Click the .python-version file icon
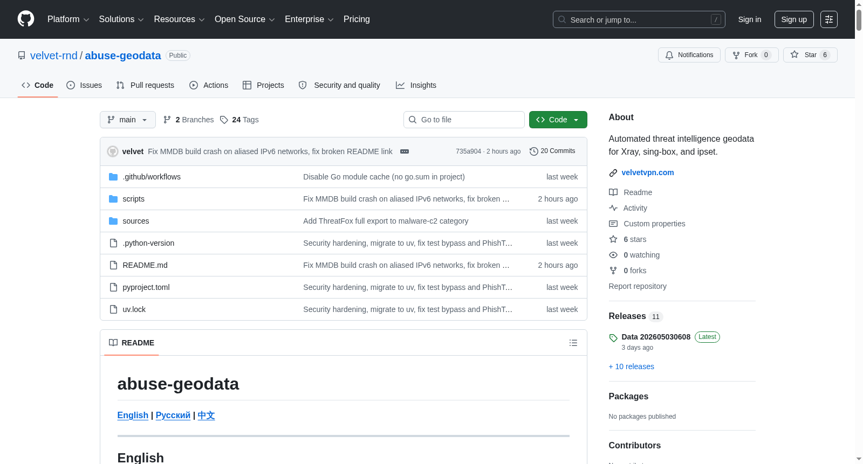 [x=113, y=243]
